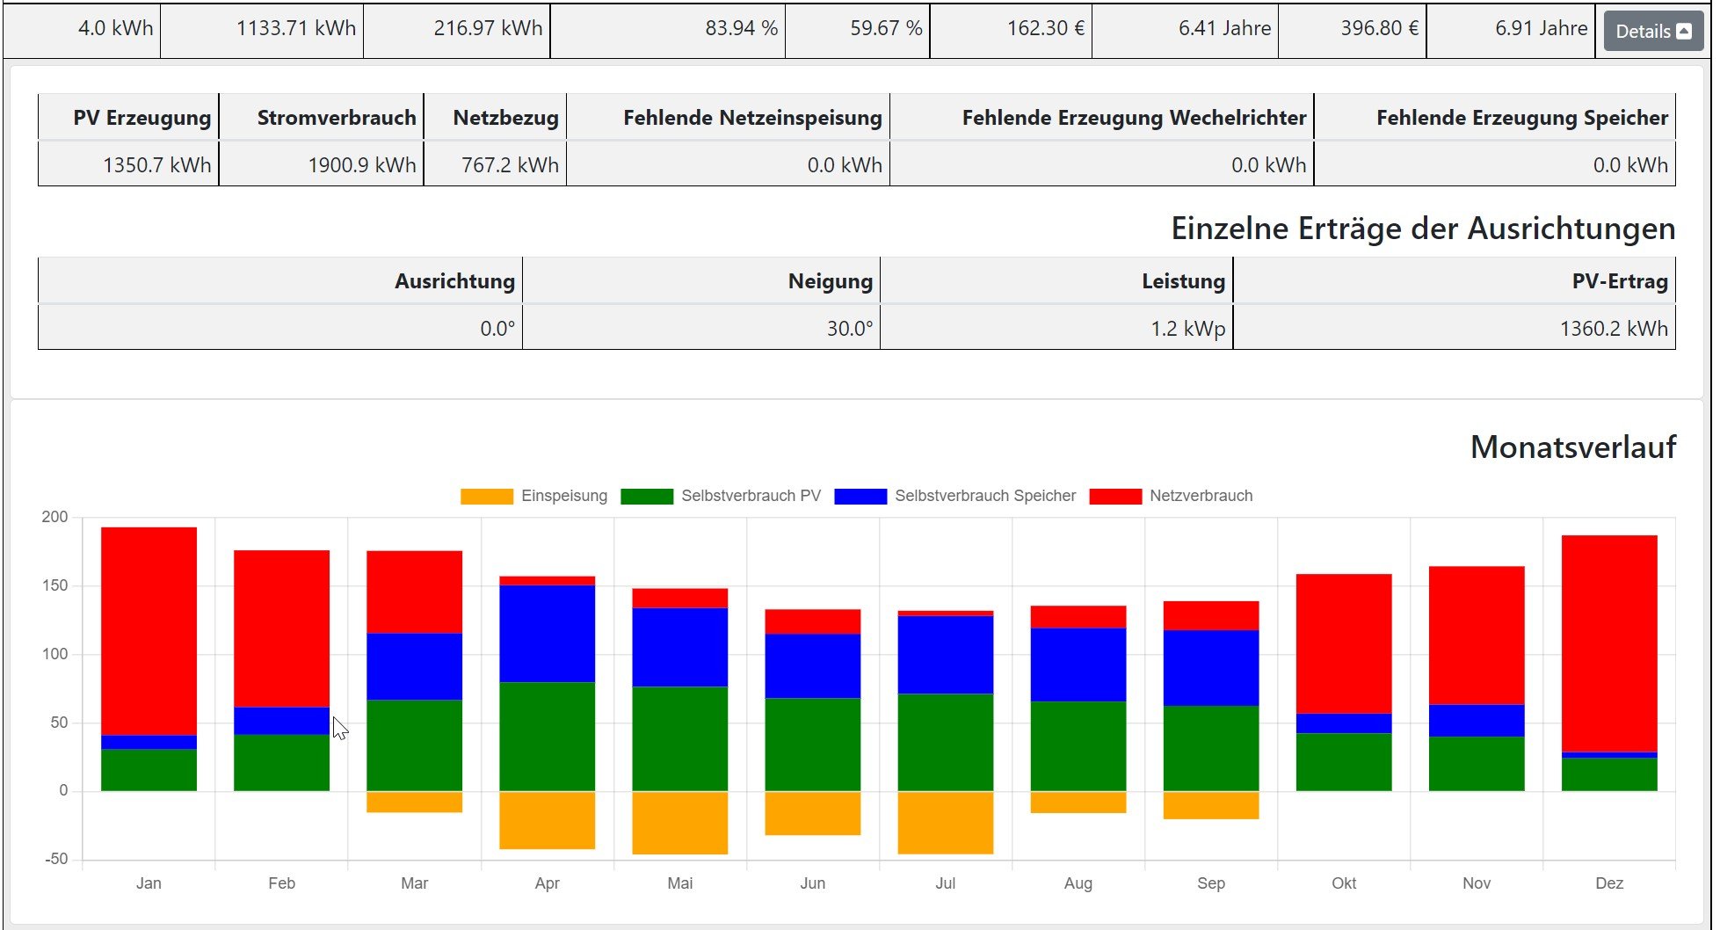Collapse the row with the Details button
This screenshot has height=930, width=1720.
click(1652, 32)
